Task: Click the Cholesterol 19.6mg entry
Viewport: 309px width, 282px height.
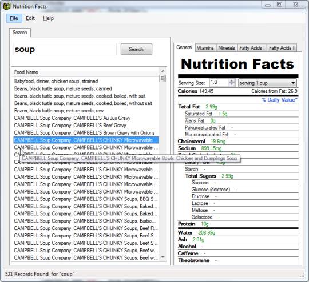Action: point(201,142)
